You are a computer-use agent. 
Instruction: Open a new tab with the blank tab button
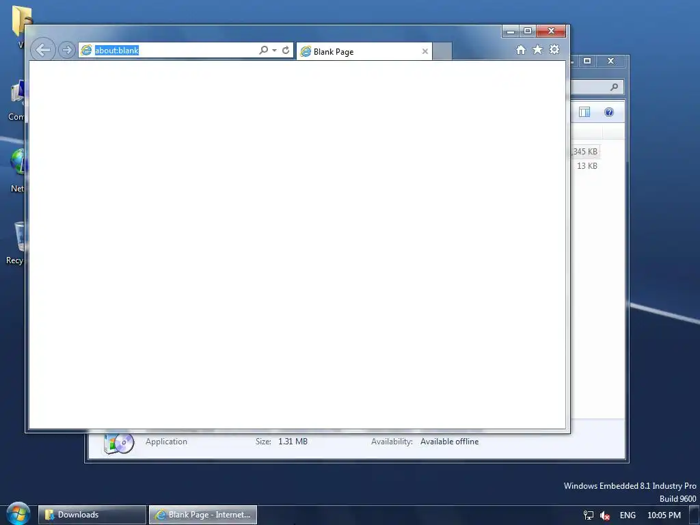[x=442, y=51]
